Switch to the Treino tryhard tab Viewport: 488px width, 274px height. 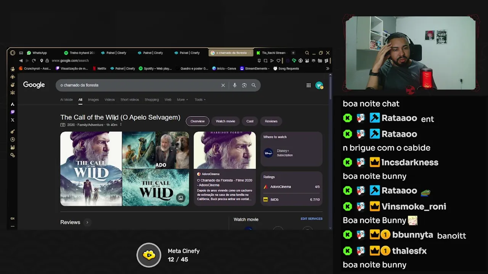(79, 53)
